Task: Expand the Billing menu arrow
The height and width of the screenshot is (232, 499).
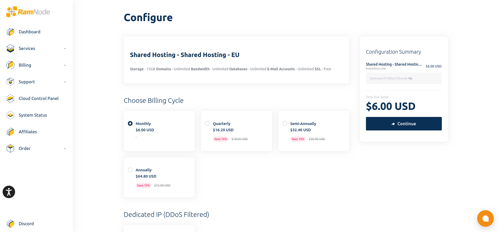Action: click(65, 65)
